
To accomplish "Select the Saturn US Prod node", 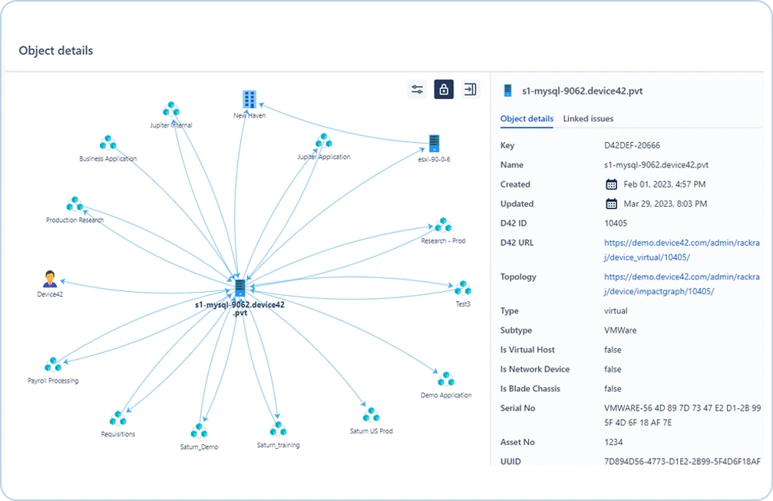I will pos(372,415).
